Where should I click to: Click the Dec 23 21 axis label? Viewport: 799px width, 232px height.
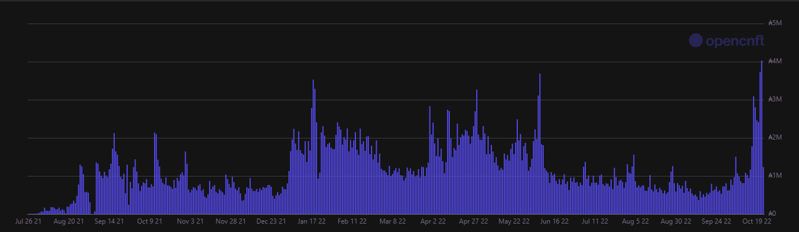pyautogui.click(x=271, y=221)
